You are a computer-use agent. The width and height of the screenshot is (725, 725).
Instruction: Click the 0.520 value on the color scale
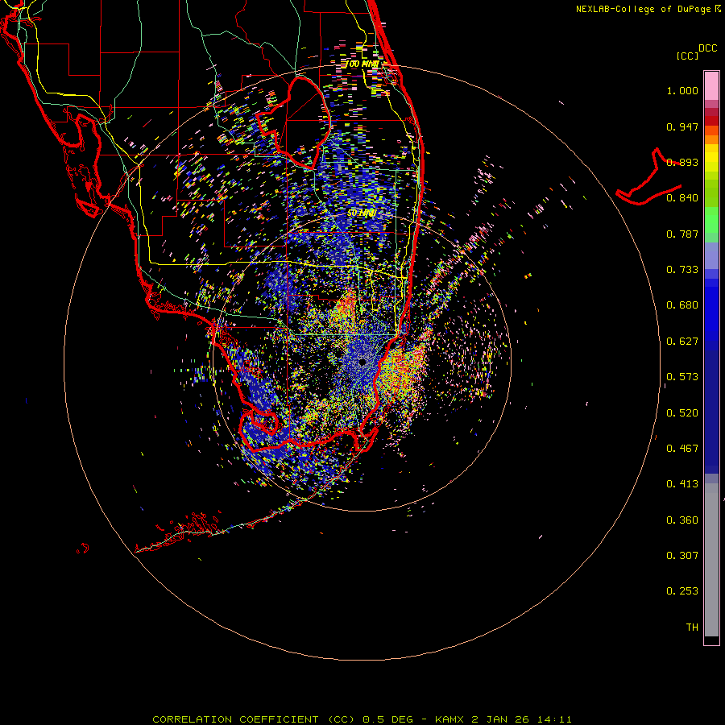(682, 413)
